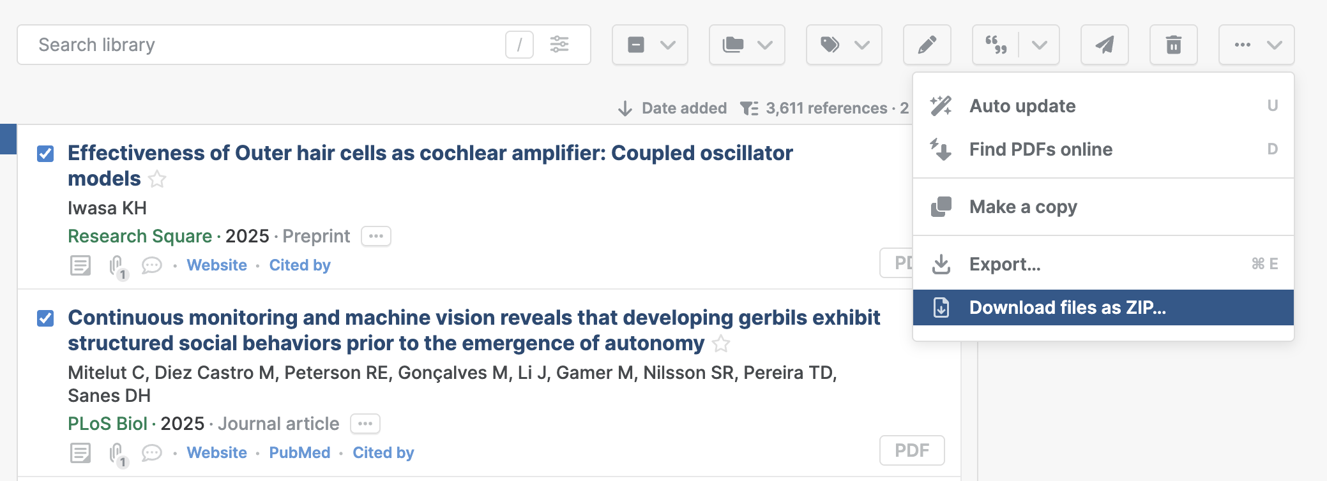
Task: Uncheck the Outer hair cells reference checkbox
Action: pos(45,154)
